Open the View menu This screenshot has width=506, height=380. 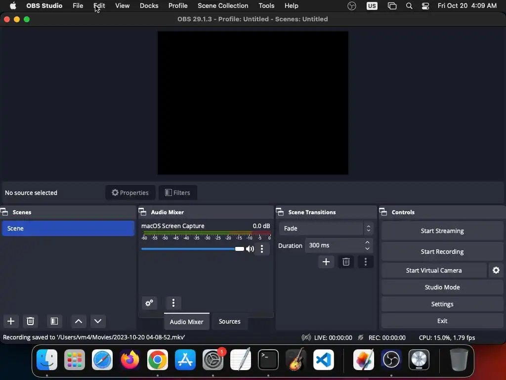pyautogui.click(x=123, y=6)
